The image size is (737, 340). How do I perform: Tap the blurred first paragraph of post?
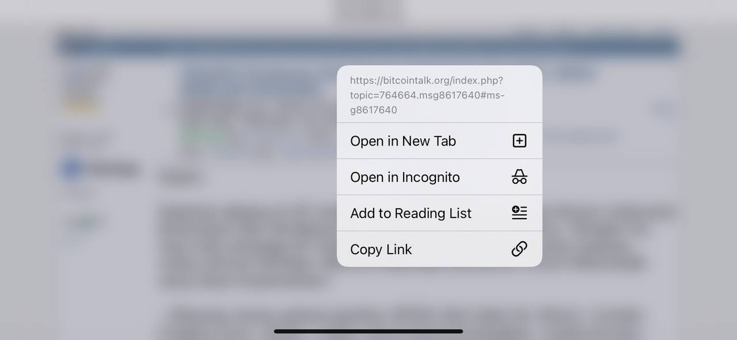point(248,246)
